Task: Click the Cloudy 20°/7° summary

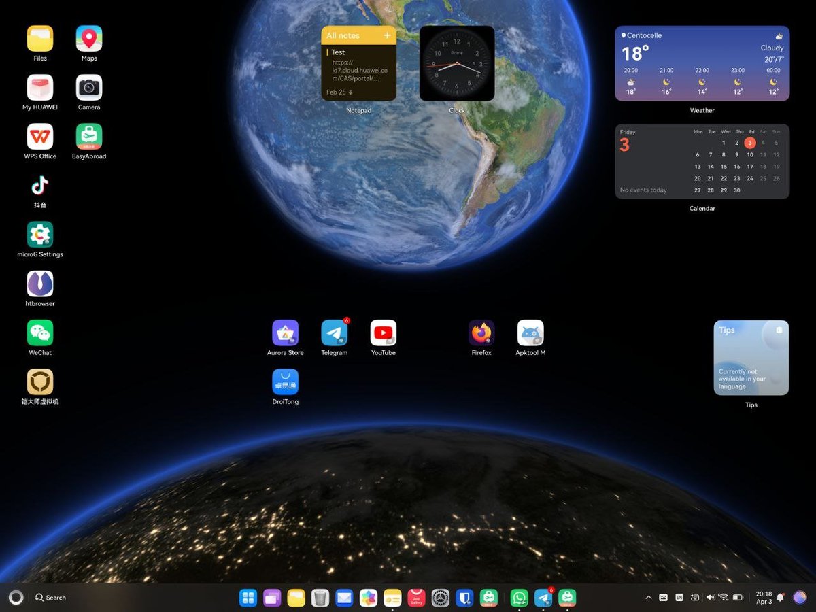Action: (x=772, y=54)
